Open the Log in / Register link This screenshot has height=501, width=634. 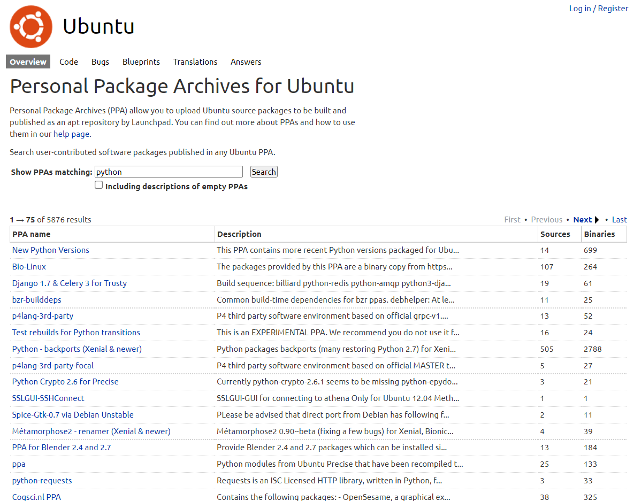(598, 9)
